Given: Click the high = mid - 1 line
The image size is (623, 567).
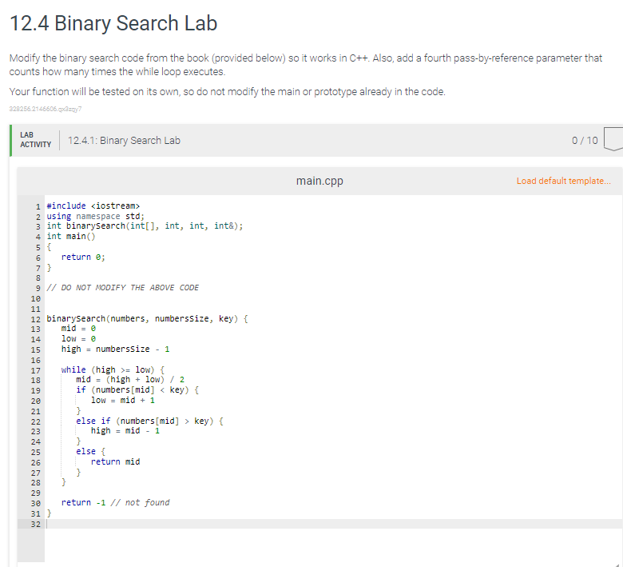Looking at the screenshot, I should (125, 431).
